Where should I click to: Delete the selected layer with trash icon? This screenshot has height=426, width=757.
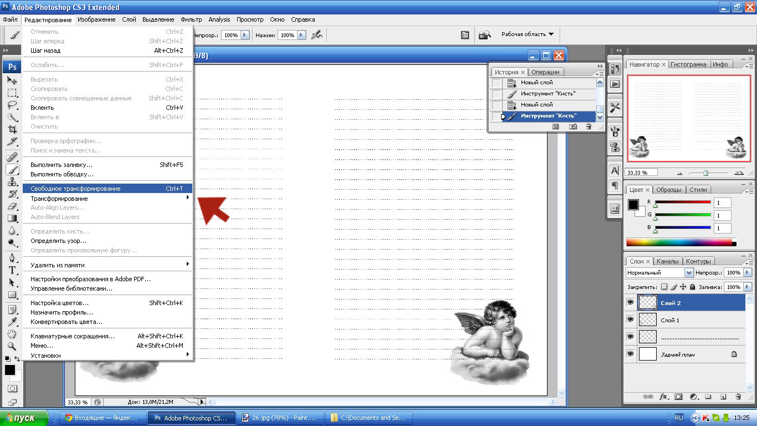click(x=738, y=397)
